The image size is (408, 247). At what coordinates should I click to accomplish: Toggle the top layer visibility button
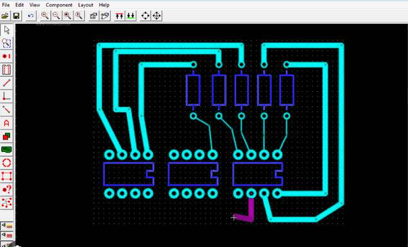[x=7, y=225]
